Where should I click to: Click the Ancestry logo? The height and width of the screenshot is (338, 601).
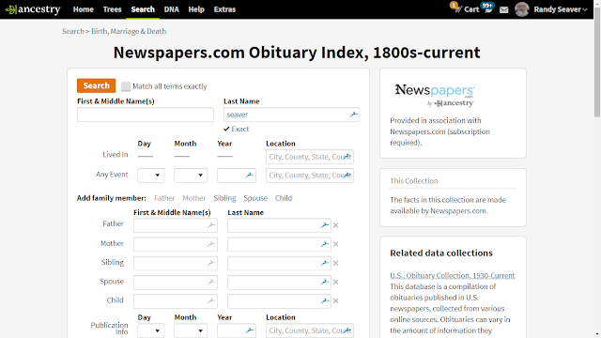point(33,9)
